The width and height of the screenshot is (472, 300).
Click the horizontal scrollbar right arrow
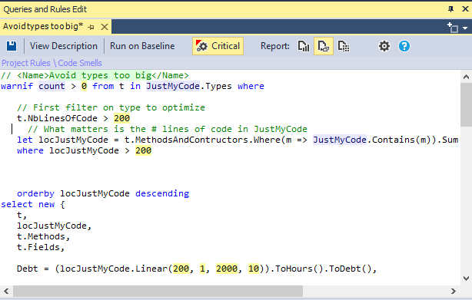tap(454, 291)
